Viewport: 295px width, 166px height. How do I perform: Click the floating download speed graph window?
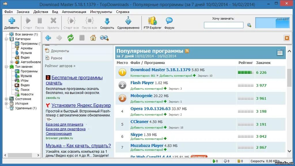272,23
